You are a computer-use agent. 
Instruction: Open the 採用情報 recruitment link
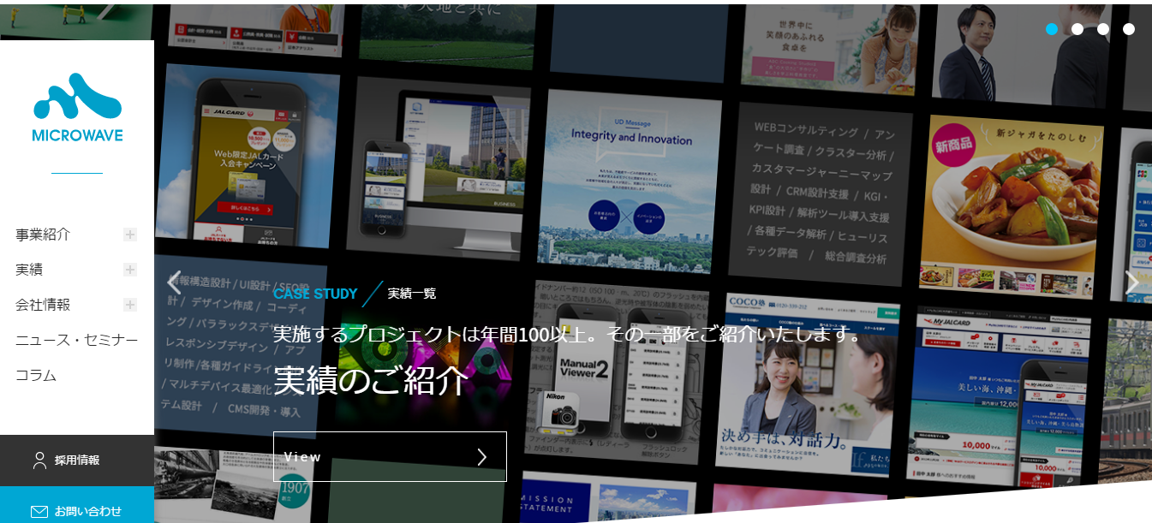coord(77,461)
